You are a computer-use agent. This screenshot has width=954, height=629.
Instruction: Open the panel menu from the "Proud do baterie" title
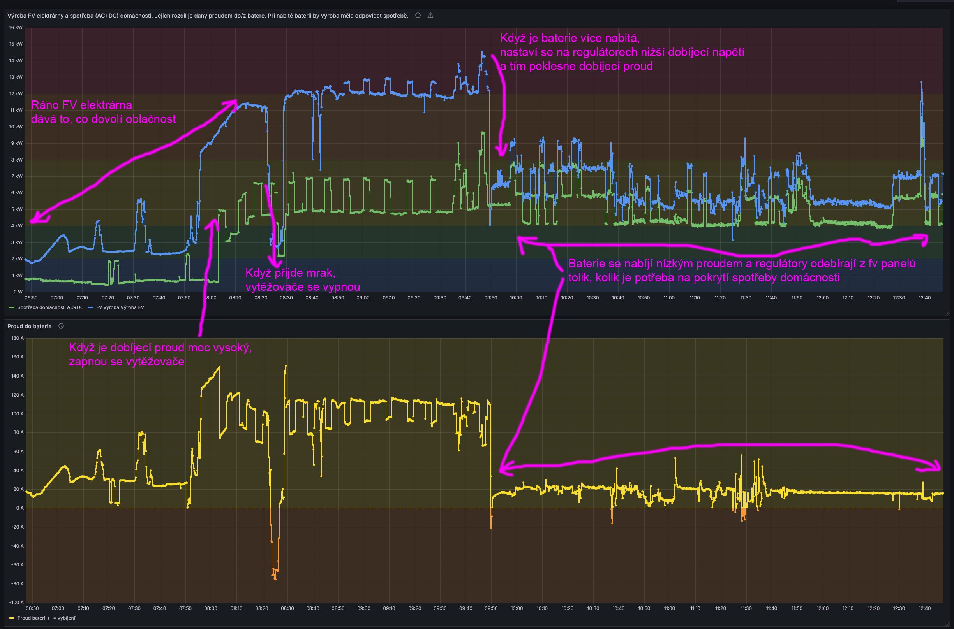(29, 326)
